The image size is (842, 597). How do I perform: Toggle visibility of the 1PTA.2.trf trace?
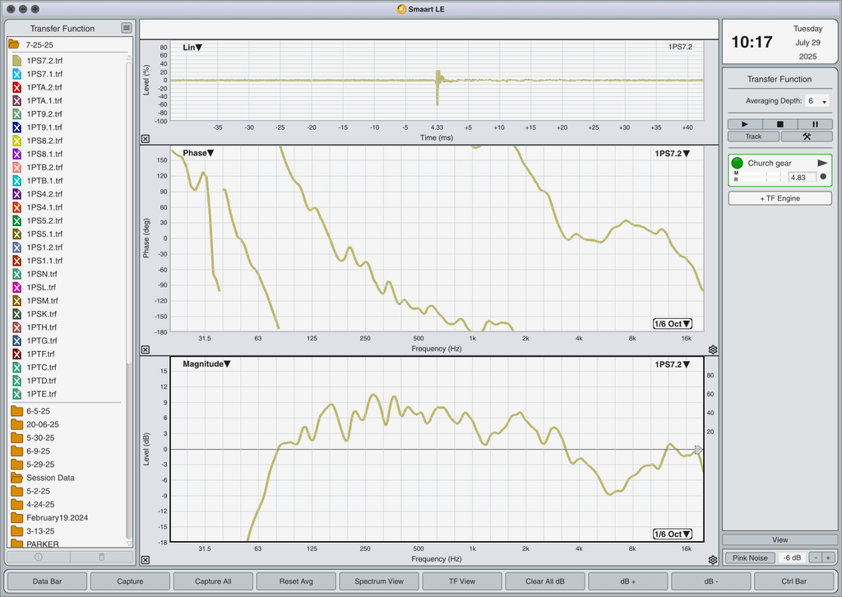16,87
